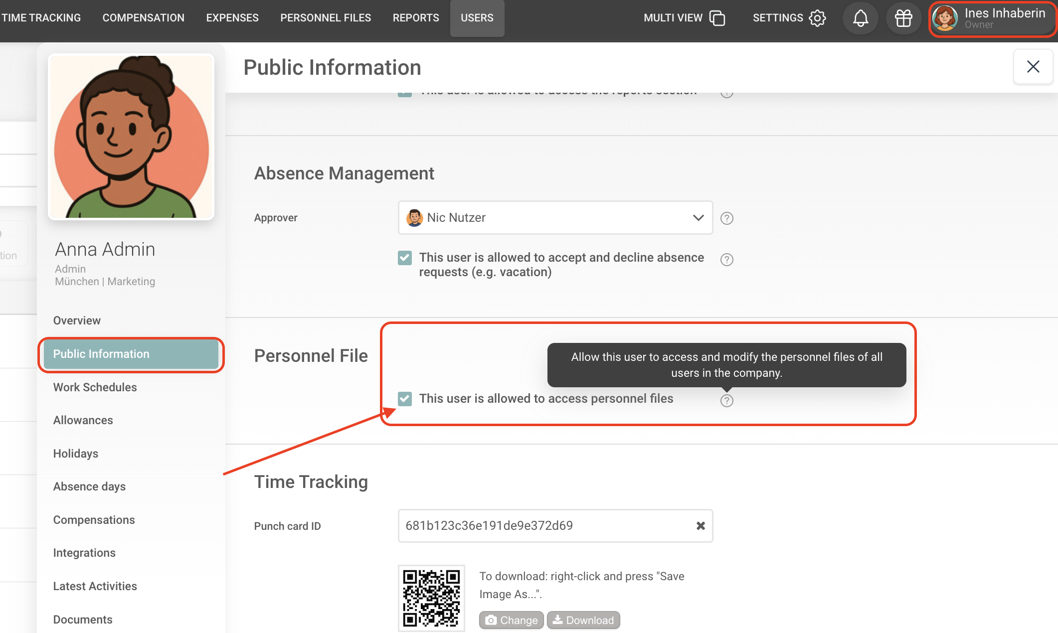The height and width of the screenshot is (633, 1058).
Task: Click the Multi View windows icon
Action: tap(717, 18)
